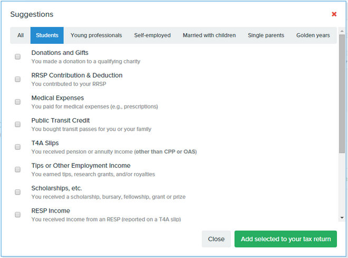This screenshot has height=258, width=348.
Task: Check the T4A Slips option
Action: (x=18, y=147)
